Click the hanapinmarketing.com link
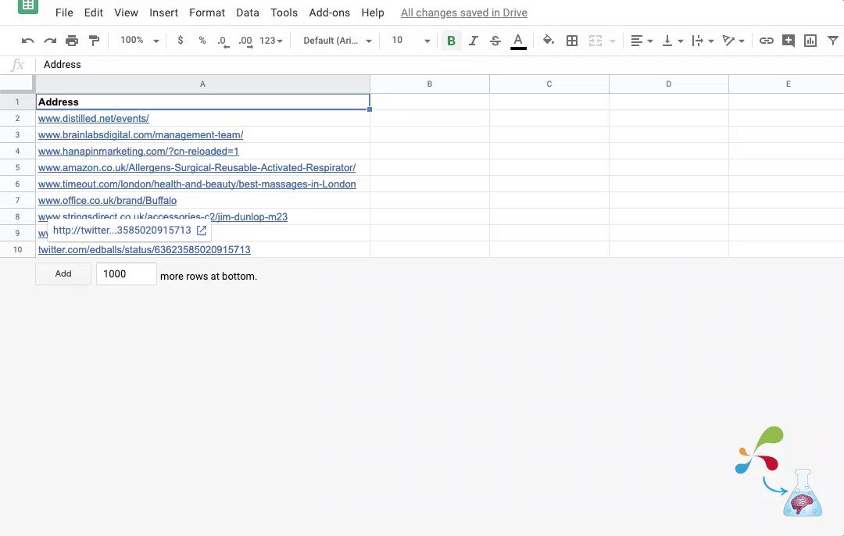 [138, 152]
